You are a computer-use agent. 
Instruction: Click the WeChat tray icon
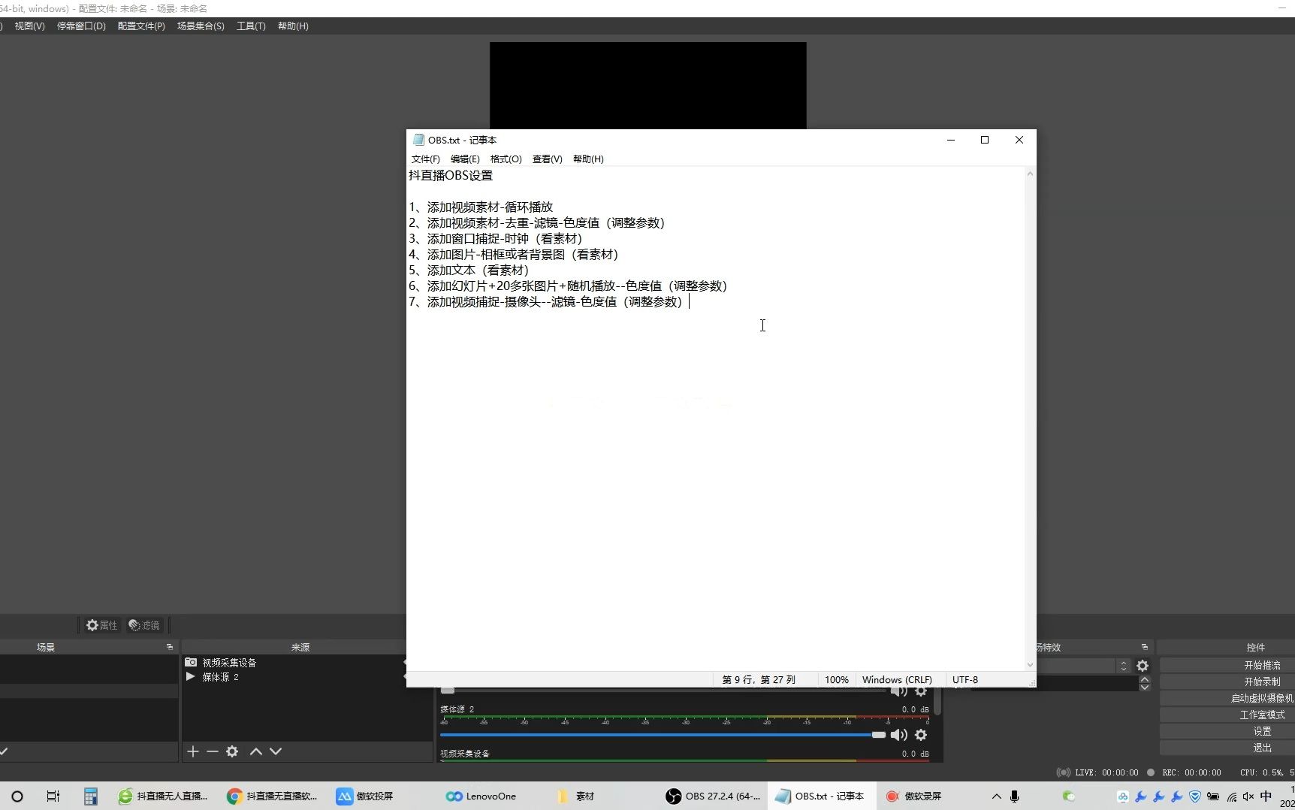point(1069,796)
